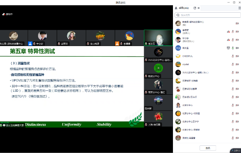The image size is (241, 153).
Task: Click the orange badge on the duck-avatar tile
Action: pyautogui.click(x=117, y=44)
